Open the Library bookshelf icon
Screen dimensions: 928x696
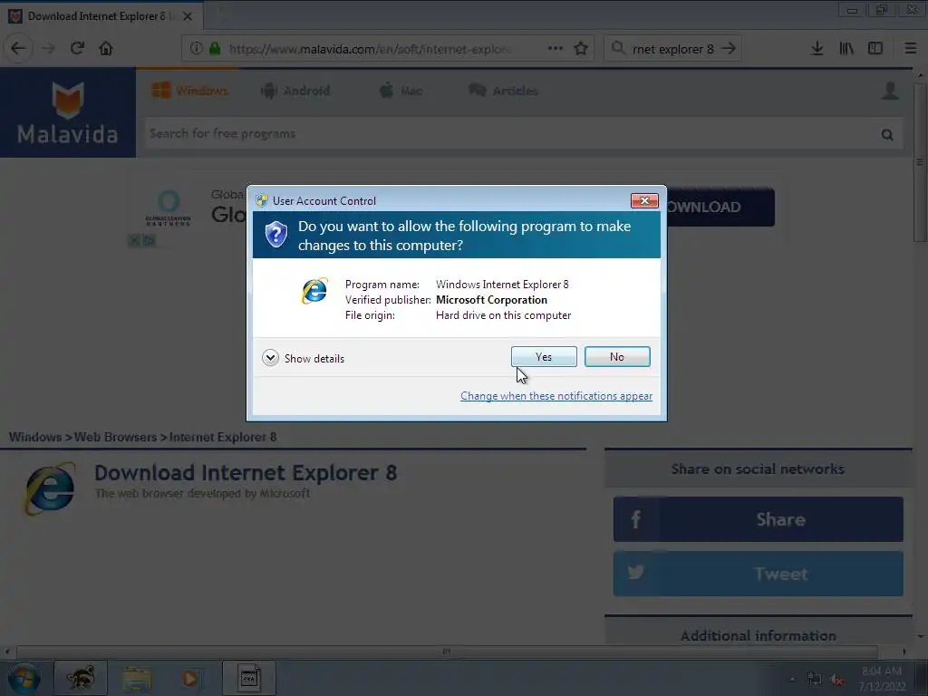click(846, 49)
